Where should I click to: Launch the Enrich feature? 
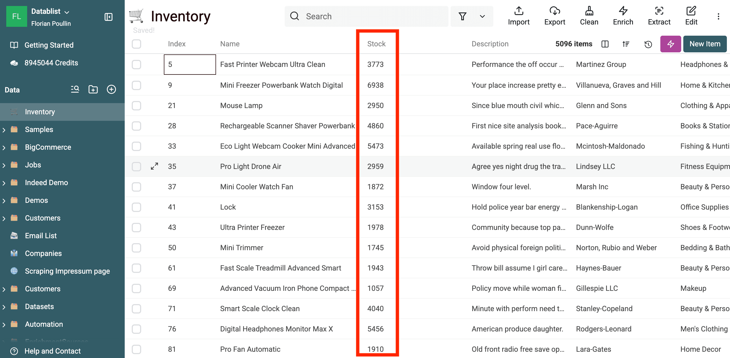(623, 16)
